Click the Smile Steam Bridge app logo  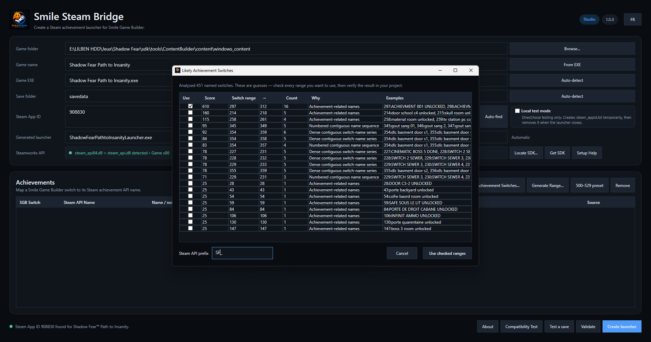point(19,20)
